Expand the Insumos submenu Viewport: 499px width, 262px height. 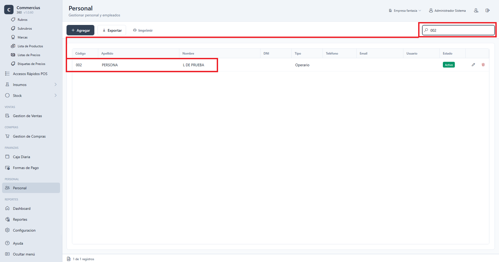tap(31, 85)
